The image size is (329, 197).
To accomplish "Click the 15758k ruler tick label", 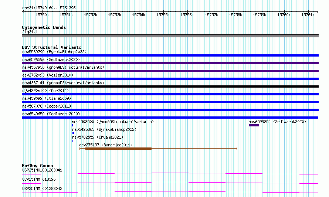I will point(235,15).
